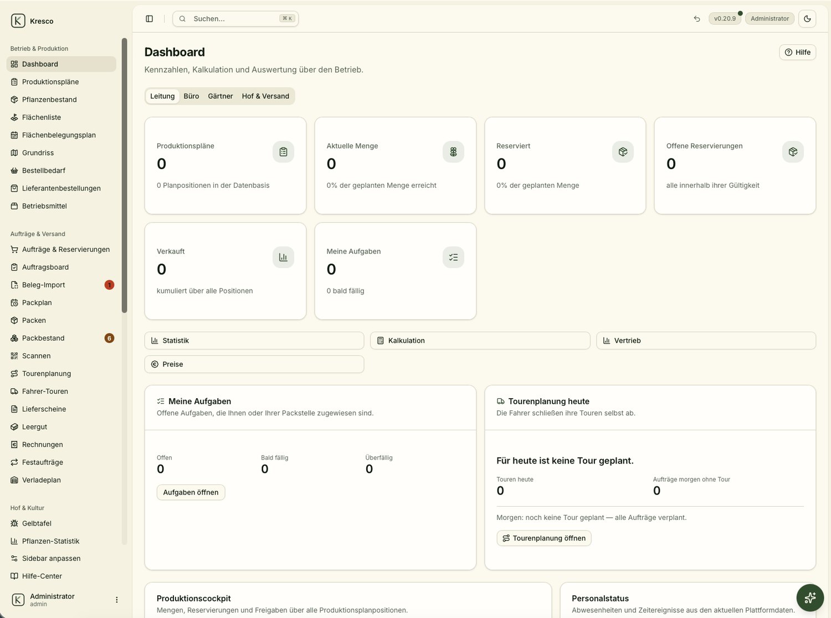Open the Statistik button
The height and width of the screenshot is (618, 831).
coord(254,341)
